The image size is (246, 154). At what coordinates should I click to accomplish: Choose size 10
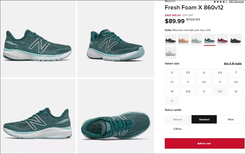(172, 92)
